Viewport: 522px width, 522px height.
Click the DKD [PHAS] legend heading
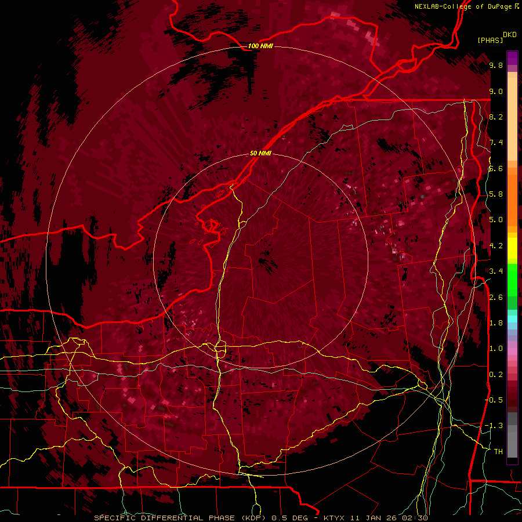pyautogui.click(x=496, y=37)
